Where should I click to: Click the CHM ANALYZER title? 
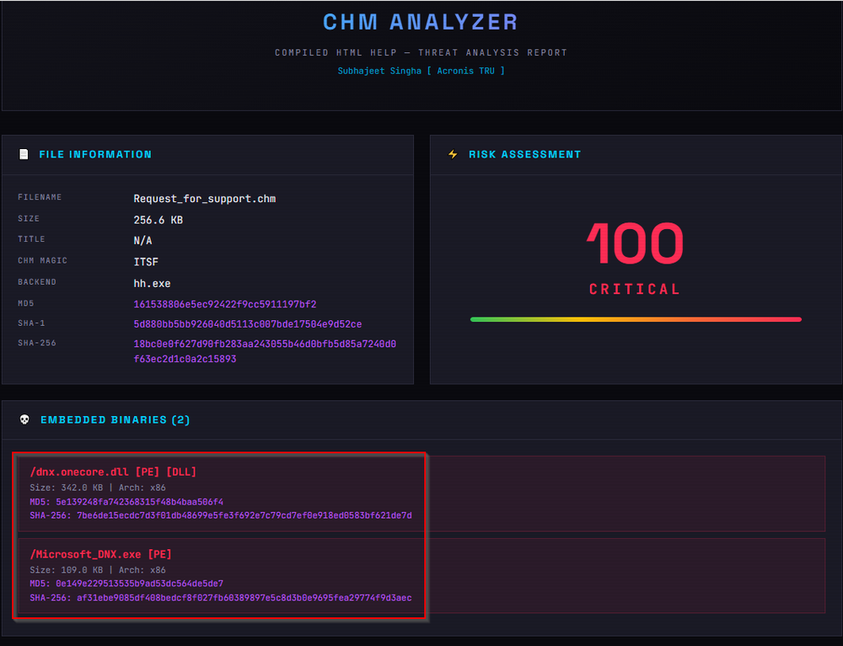coord(421,23)
